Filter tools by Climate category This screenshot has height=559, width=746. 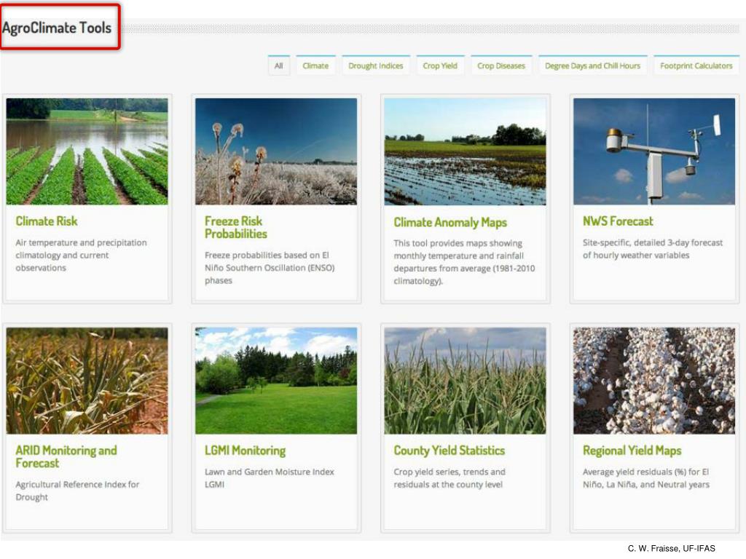[x=315, y=66]
